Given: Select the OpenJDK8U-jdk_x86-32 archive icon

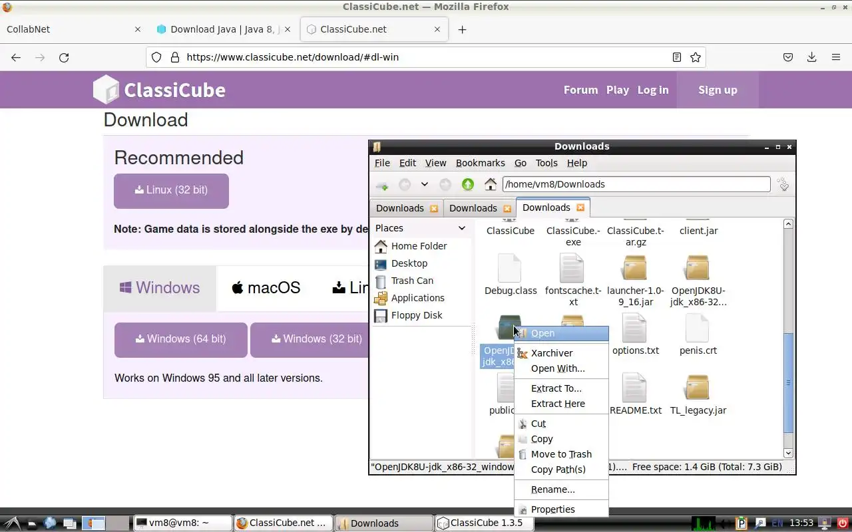Looking at the screenshot, I should pyautogui.click(x=698, y=268).
